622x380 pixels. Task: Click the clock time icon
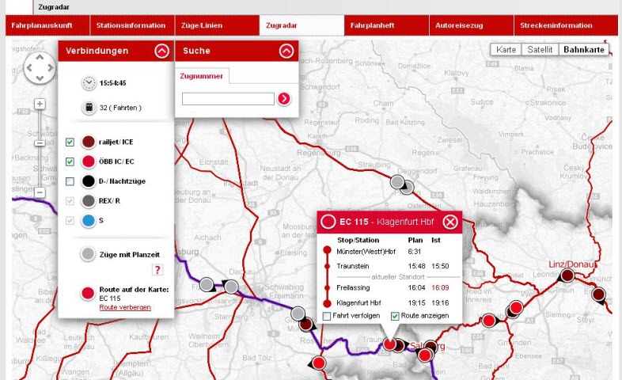89,82
